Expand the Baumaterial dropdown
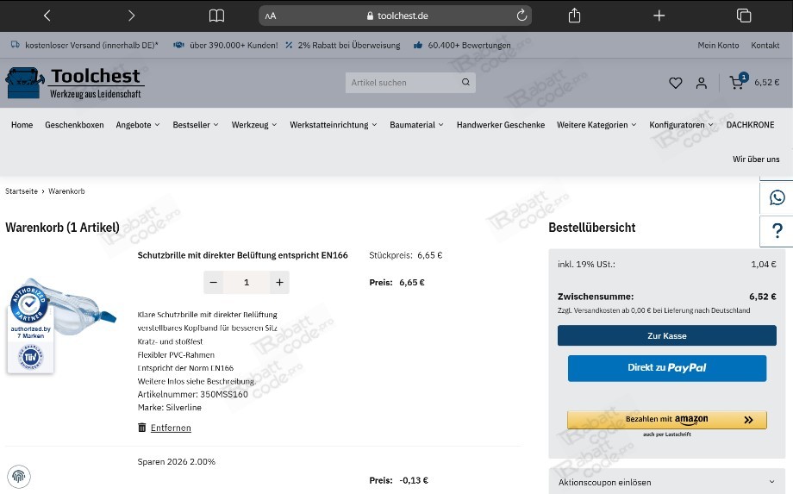The width and height of the screenshot is (793, 494). (x=416, y=125)
